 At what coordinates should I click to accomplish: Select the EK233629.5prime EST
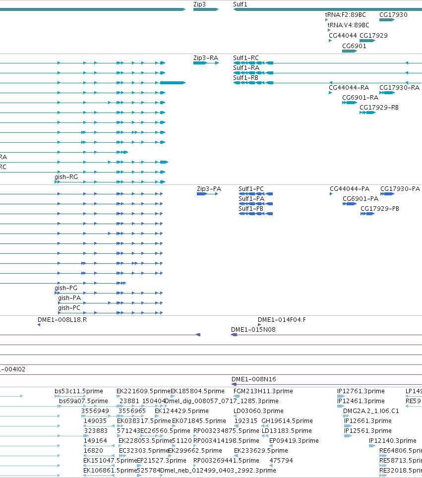click(x=236, y=456)
